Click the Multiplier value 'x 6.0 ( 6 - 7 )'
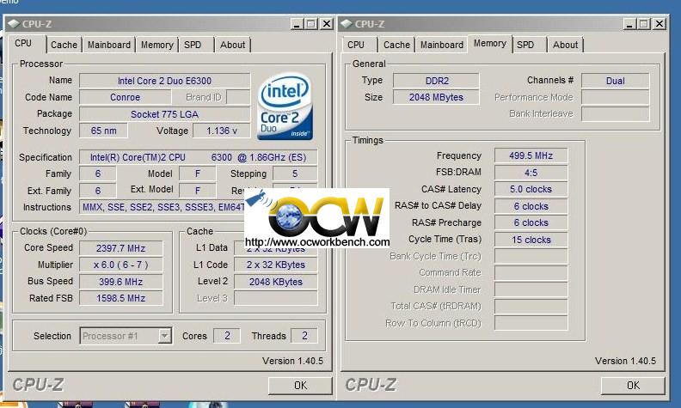681x408 pixels. coord(120,265)
